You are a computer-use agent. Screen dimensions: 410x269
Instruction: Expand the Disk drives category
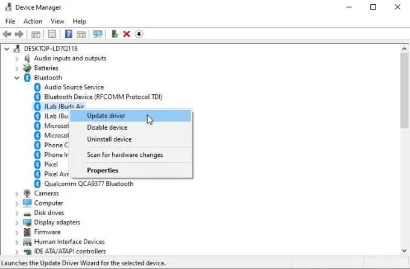(x=17, y=213)
